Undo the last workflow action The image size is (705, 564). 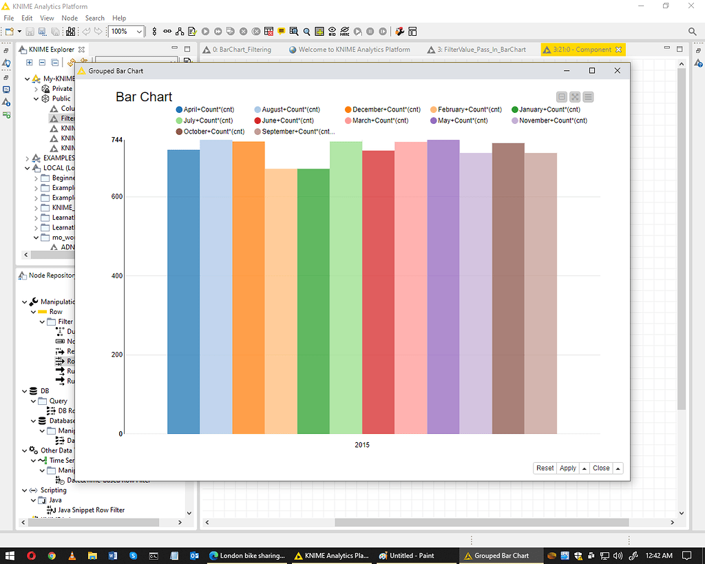coord(85,31)
